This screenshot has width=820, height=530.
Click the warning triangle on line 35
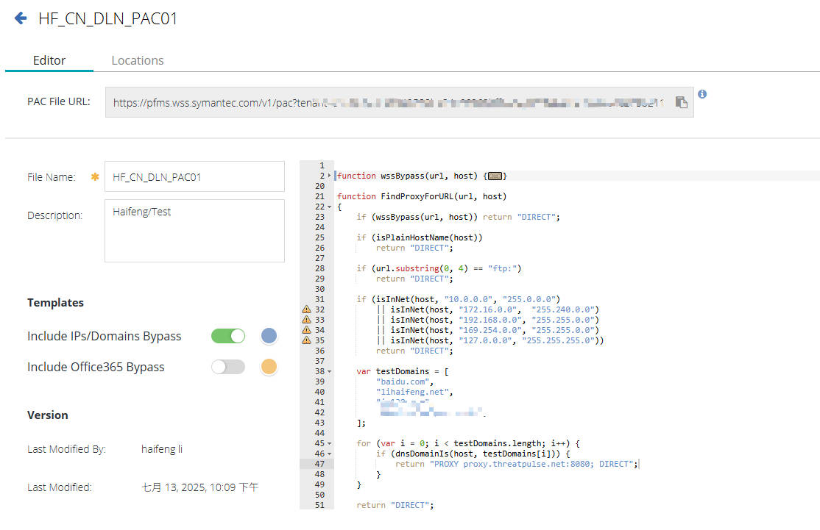pos(305,340)
